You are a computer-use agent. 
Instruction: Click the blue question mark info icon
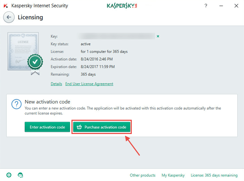point(16,104)
